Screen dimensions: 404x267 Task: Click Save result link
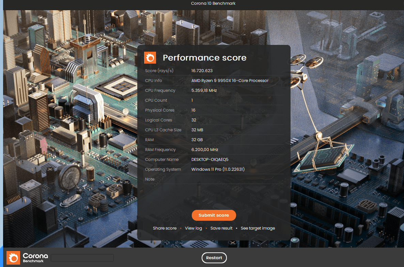pos(221,228)
